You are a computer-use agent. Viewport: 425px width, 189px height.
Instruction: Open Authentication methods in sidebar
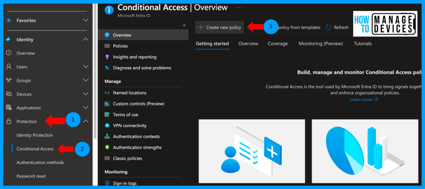coord(40,163)
